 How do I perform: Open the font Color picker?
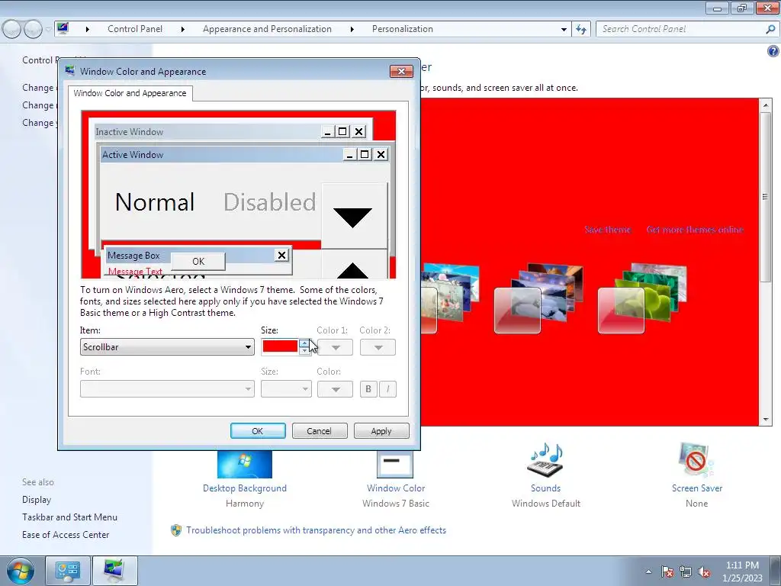[x=336, y=388]
